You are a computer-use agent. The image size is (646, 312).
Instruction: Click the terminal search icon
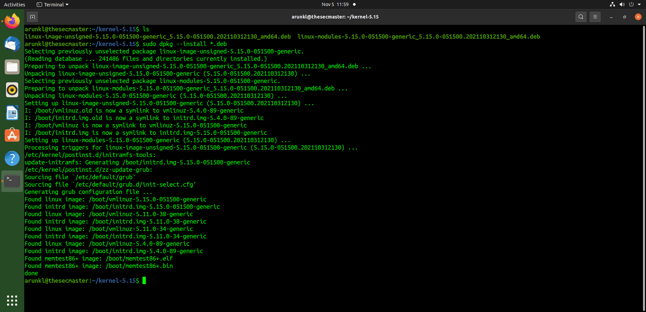581,17
